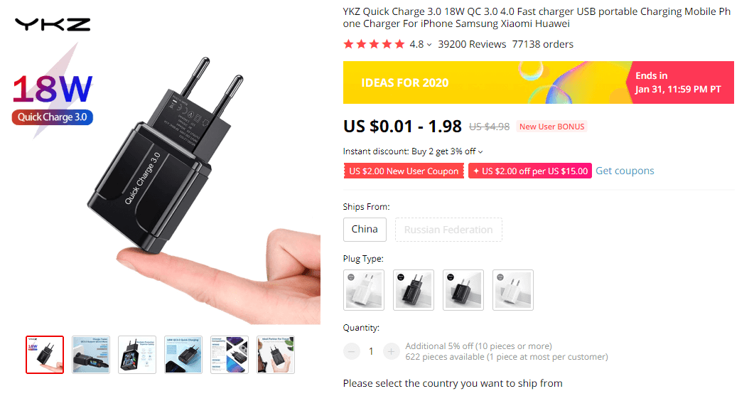The height and width of the screenshot is (396, 754).
Task: Choose the black EU plug type option
Action: click(x=414, y=290)
